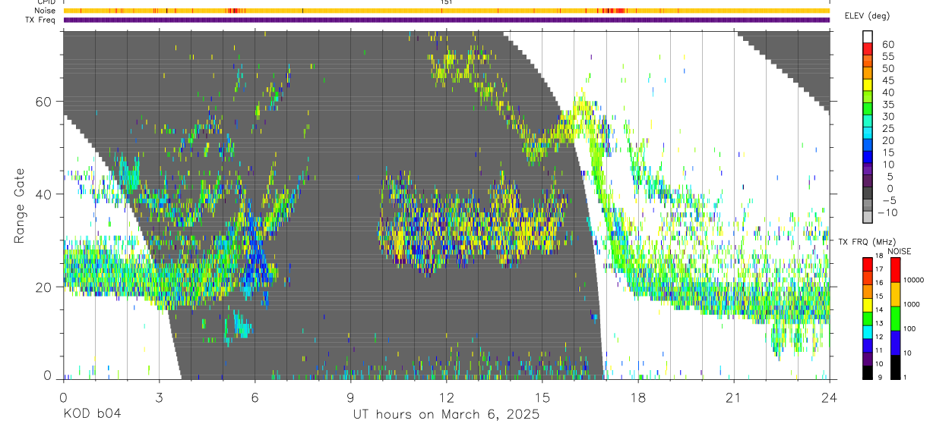Click the '3' UT hour tick label
Screen dimensions: 933x430
click(x=159, y=397)
